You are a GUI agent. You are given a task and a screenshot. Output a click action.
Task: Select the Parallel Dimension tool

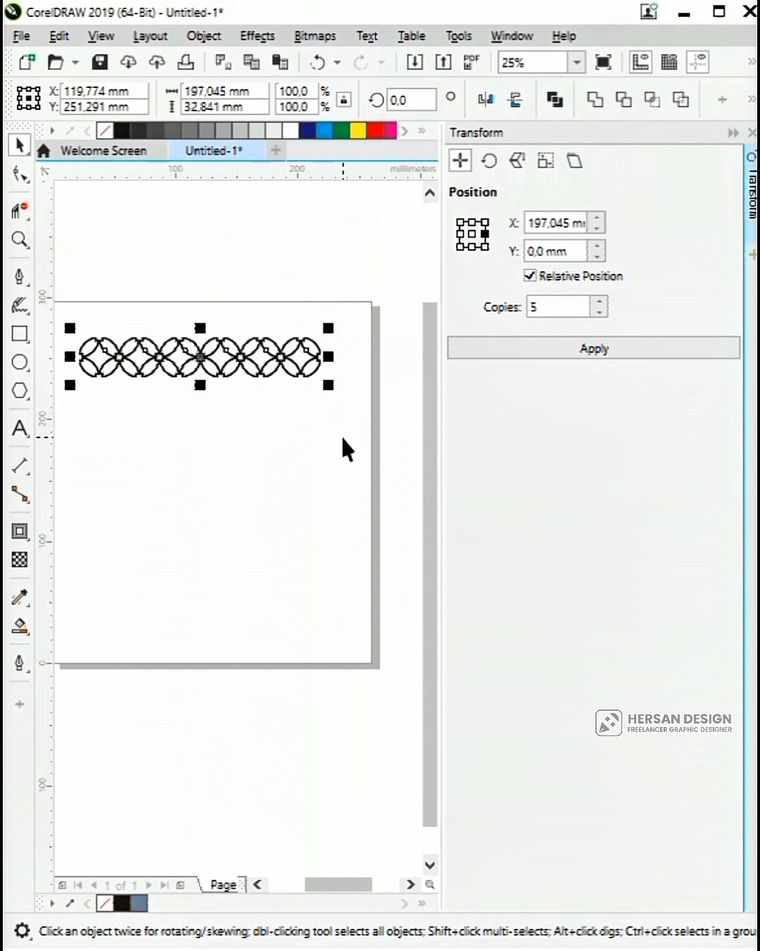pyautogui.click(x=20, y=466)
